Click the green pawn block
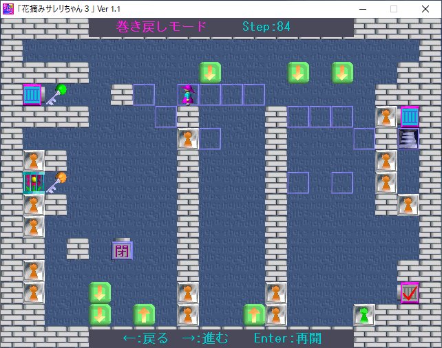This screenshot has height=348, width=442. click(x=364, y=314)
